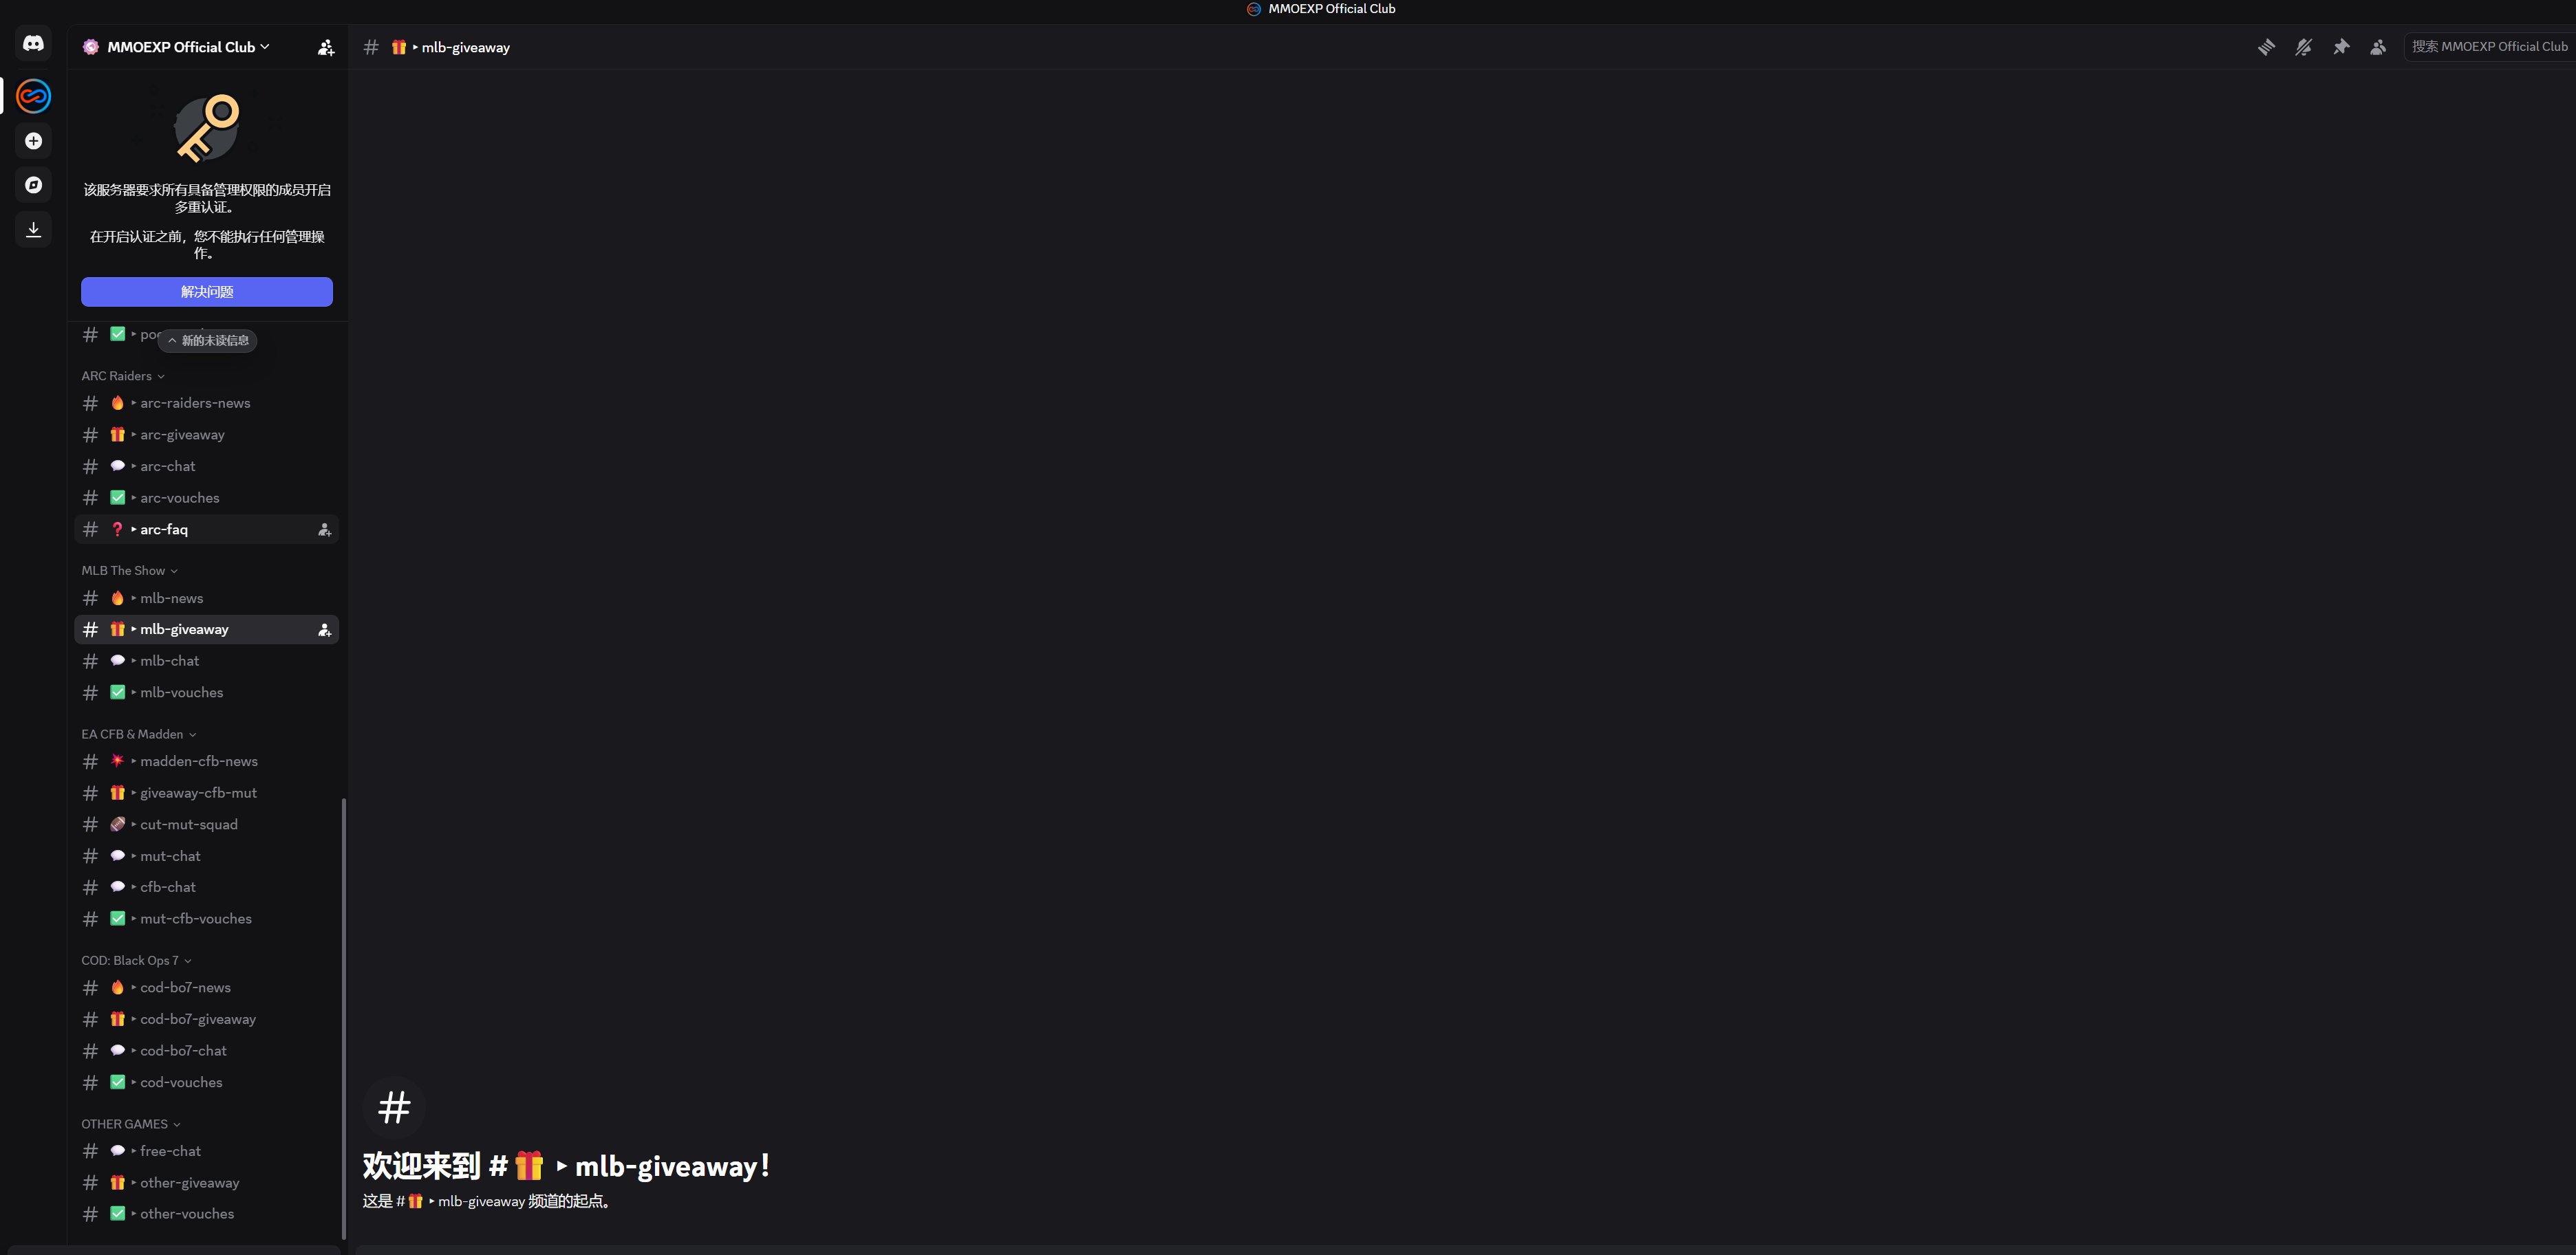Jump to 新的未读信息 unread pill
The image size is (2576, 1255).
point(208,340)
